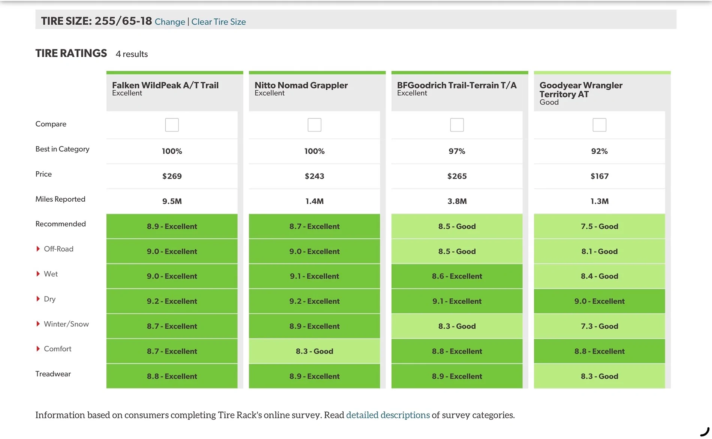712x439 pixels.
Task: Expand the Off-Road rating category
Action: [55, 249]
